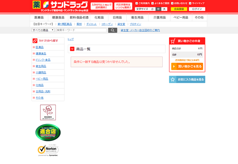The width and height of the screenshot is (238, 164).
Task: Open the 化粧品 navigation tab
Action: 99,17
